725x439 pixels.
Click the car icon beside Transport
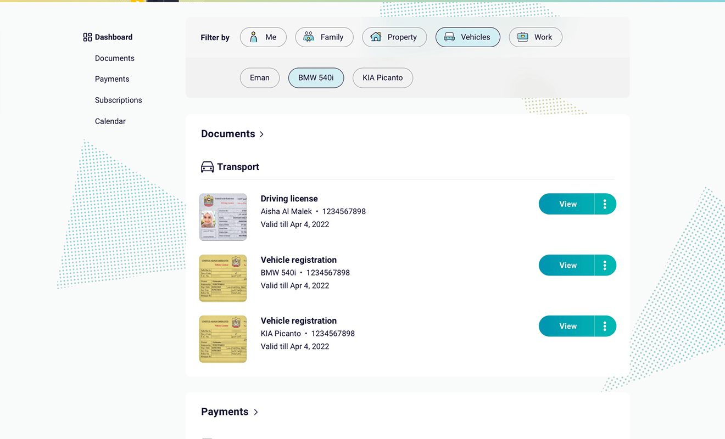click(x=207, y=167)
